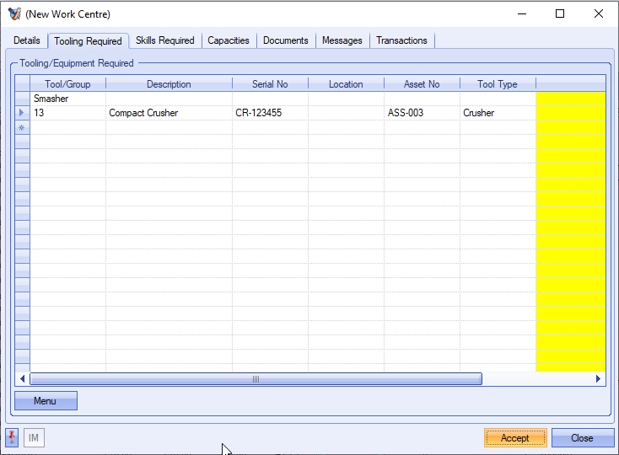
Task: Click the IM button
Action: (34, 437)
